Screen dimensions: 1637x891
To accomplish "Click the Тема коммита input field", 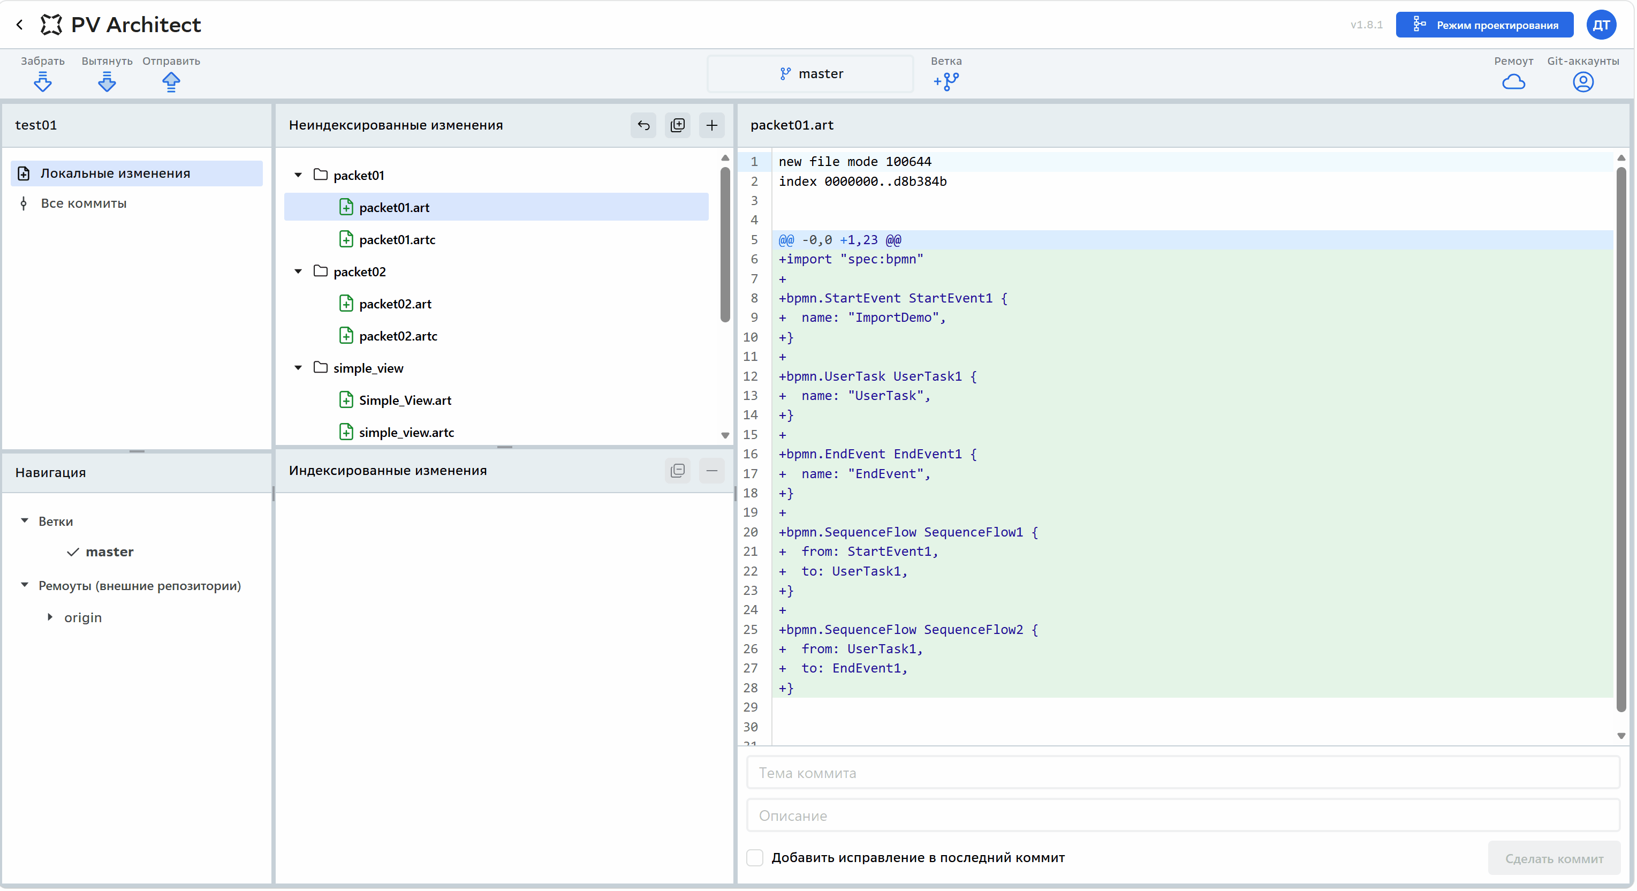I will (1183, 773).
